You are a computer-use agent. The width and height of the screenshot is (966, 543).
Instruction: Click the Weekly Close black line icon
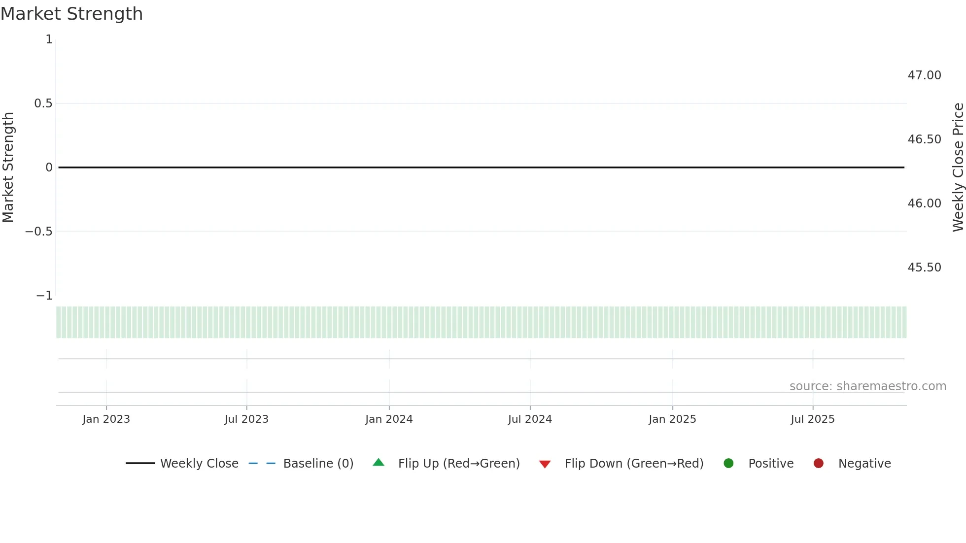click(140, 463)
